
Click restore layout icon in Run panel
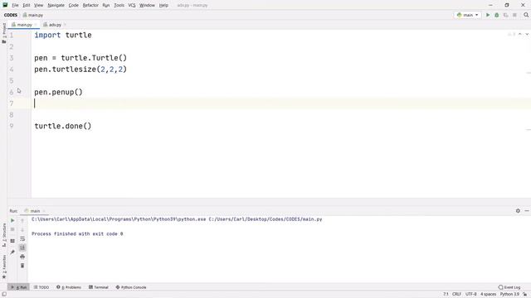click(x=12, y=241)
